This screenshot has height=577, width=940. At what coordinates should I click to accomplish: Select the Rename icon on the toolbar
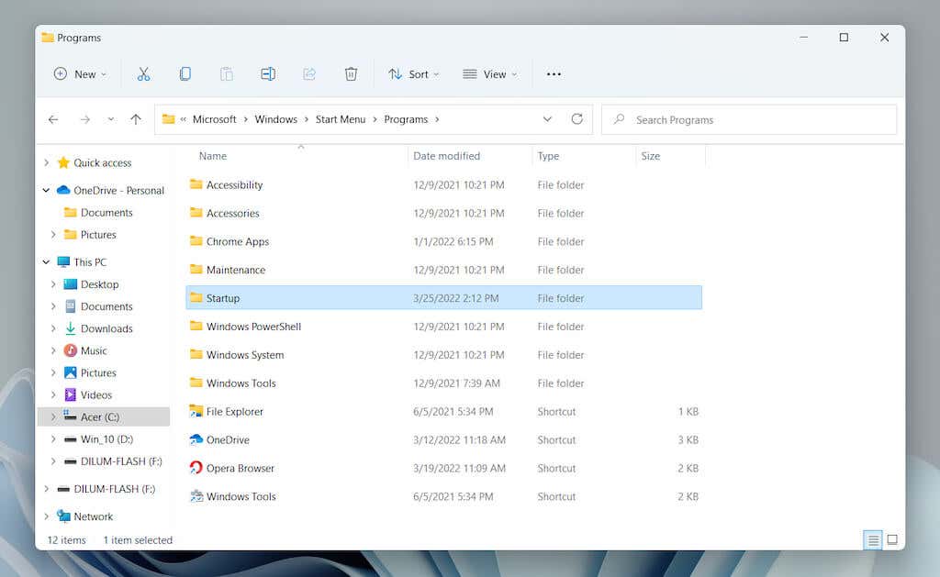268,73
